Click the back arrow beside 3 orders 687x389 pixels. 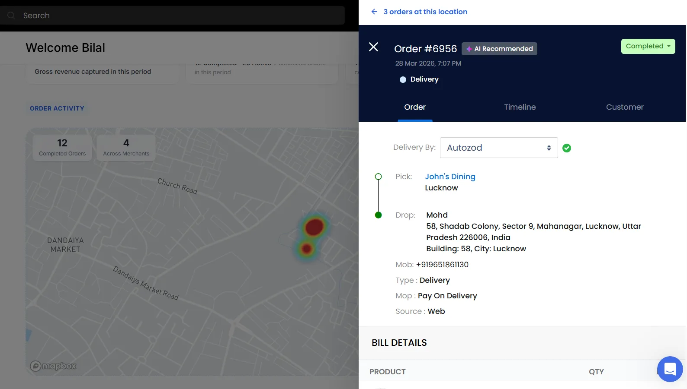click(x=374, y=12)
